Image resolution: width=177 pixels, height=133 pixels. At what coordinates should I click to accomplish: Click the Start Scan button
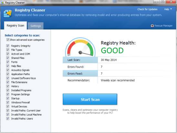coord(90,99)
